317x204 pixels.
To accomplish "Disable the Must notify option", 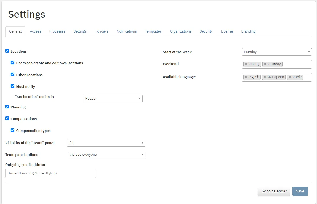I will point(12,86).
